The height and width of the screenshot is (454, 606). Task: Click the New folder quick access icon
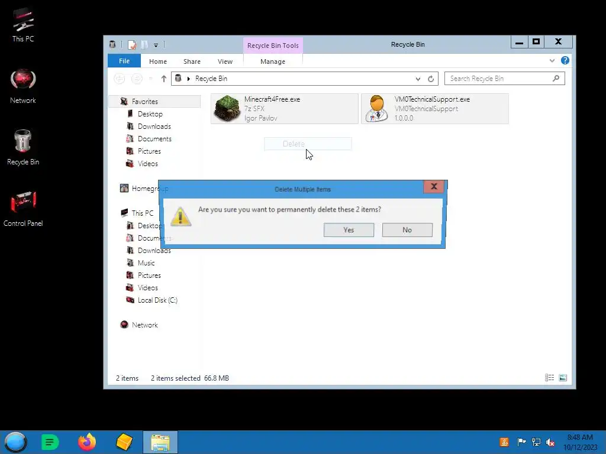pos(144,45)
